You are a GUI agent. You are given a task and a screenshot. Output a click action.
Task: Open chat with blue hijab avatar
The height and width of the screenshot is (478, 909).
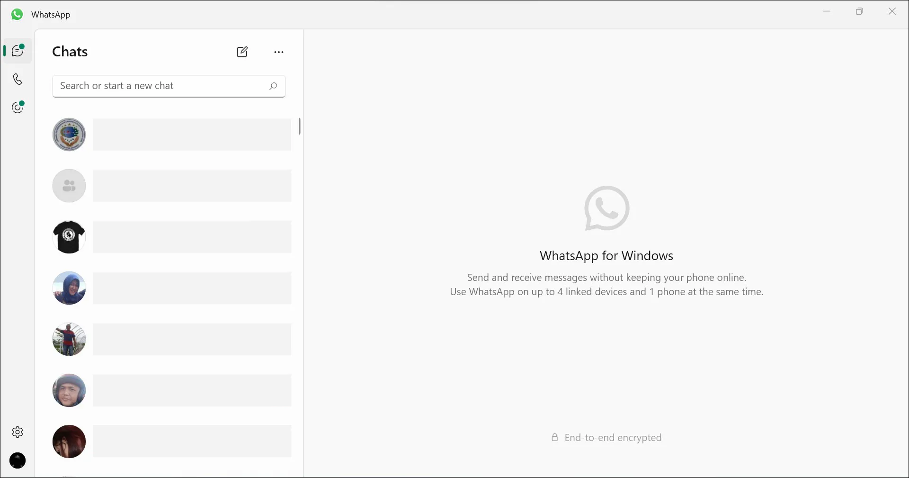tap(69, 288)
